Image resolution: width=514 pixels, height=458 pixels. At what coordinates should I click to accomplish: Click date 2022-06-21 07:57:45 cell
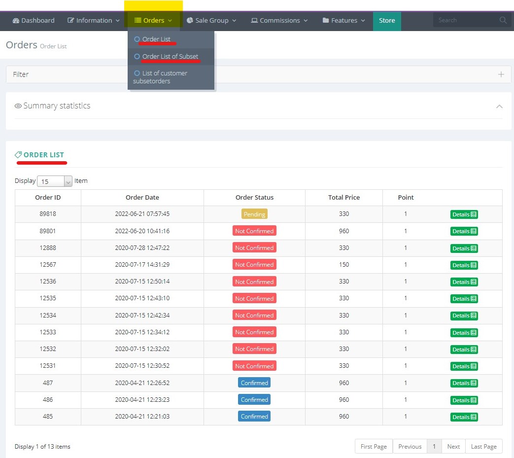coord(142,214)
